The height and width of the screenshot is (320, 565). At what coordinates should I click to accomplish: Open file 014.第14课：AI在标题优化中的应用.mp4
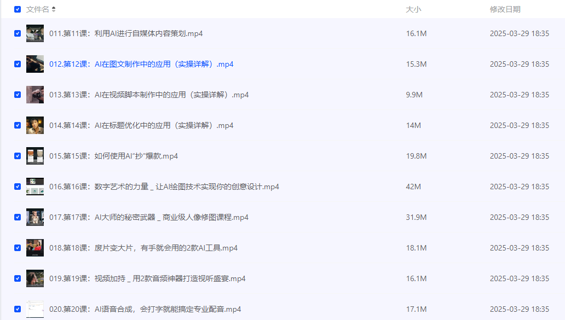141,125
